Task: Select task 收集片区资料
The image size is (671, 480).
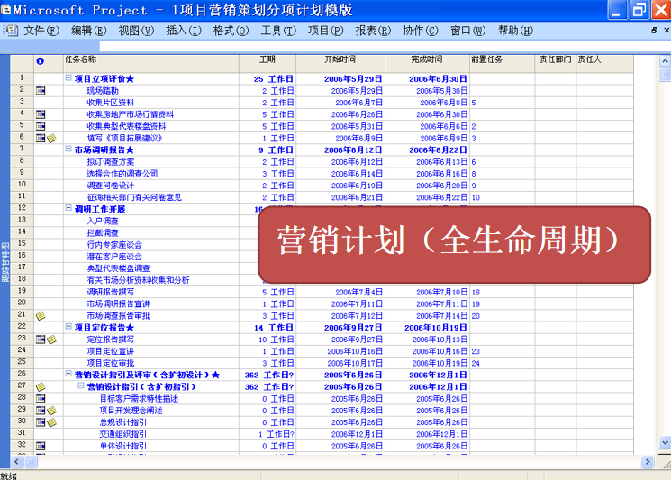Action: coord(111,103)
